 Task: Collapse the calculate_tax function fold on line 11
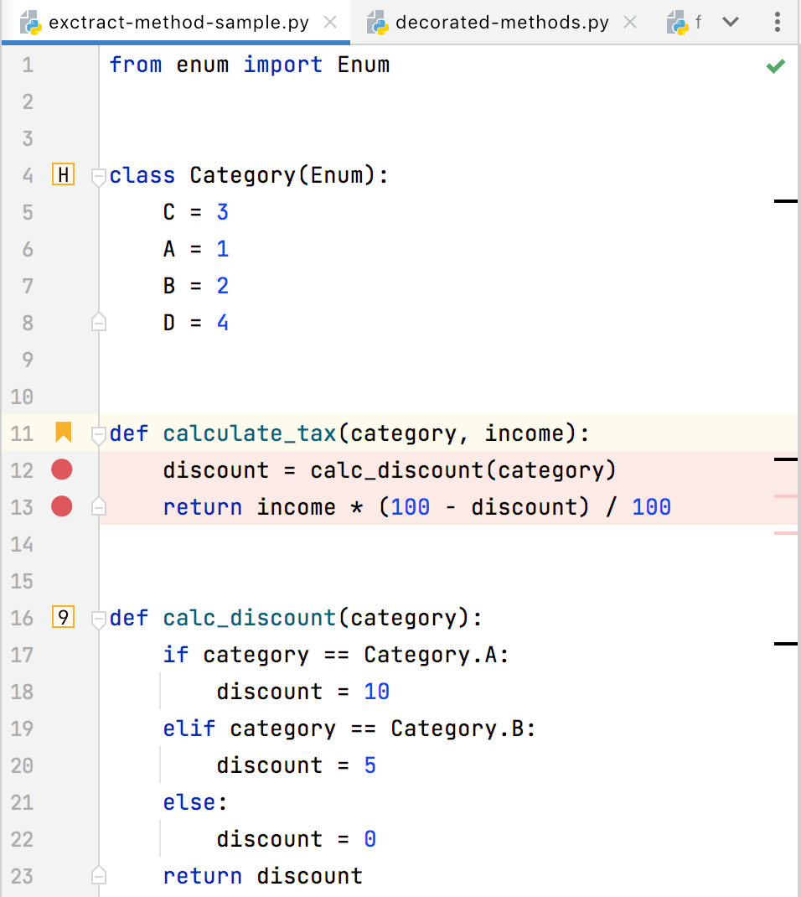click(x=98, y=435)
